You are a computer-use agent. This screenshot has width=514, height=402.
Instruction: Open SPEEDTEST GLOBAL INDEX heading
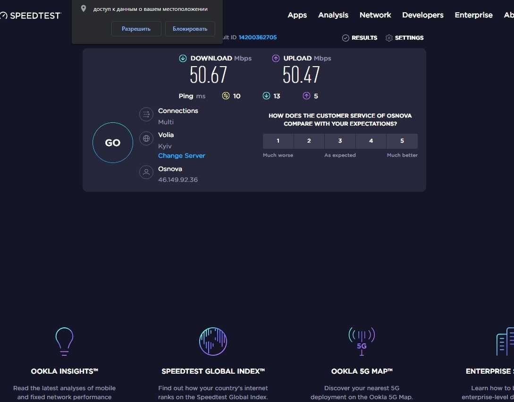coord(213,371)
